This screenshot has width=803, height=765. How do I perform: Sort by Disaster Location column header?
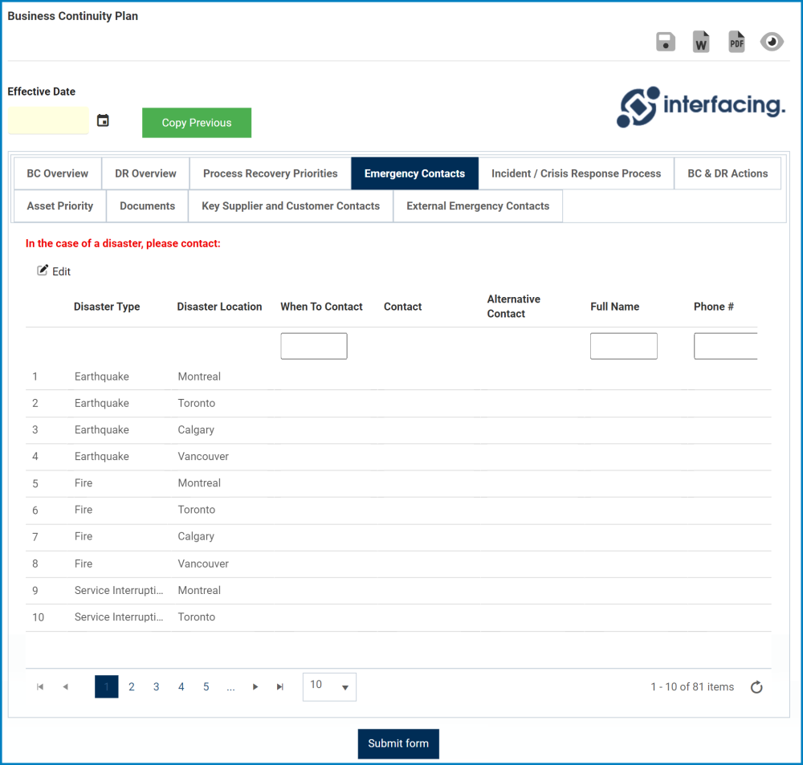(219, 307)
